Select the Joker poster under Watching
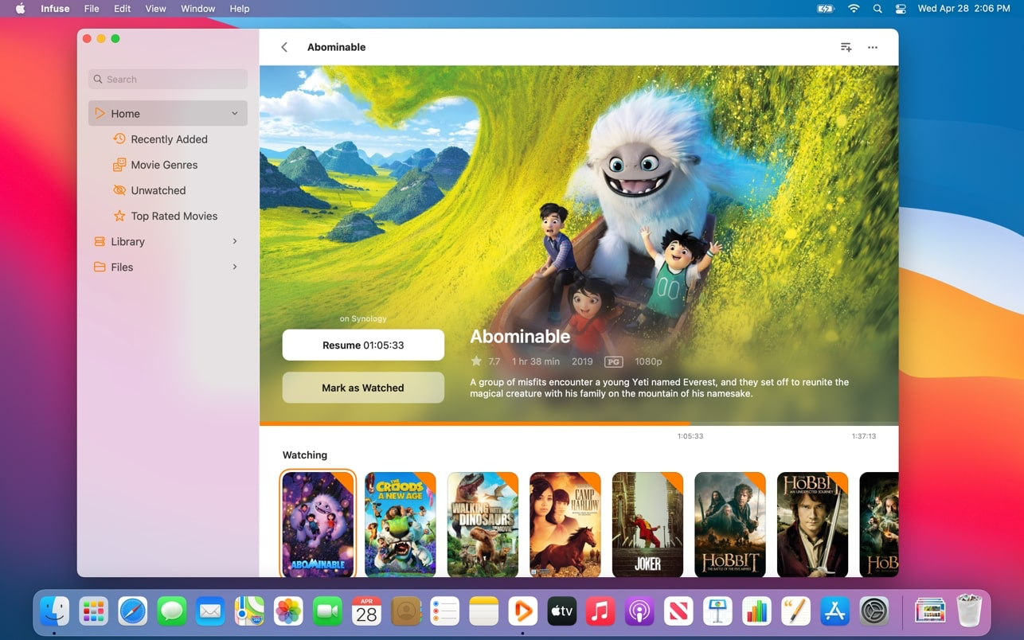Screen dimensions: 1024x640 click(647, 524)
